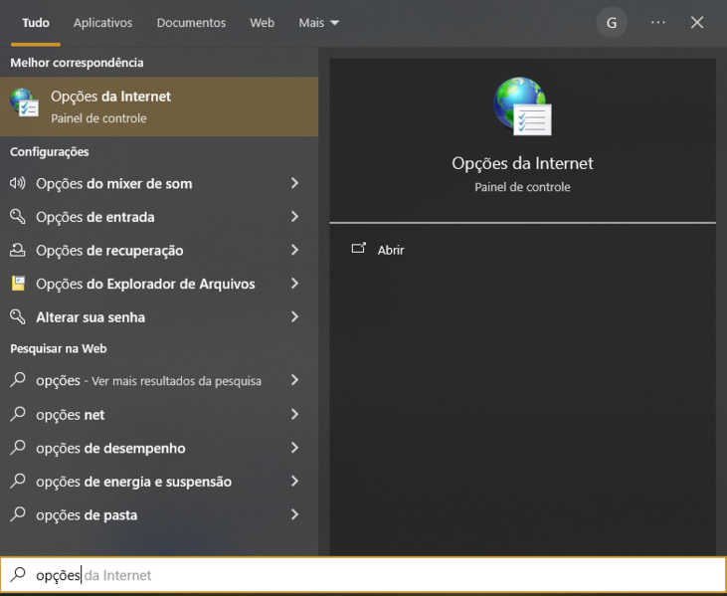Click the key icon beside Alterar sua senha
This screenshot has width=727, height=596.
tap(18, 316)
